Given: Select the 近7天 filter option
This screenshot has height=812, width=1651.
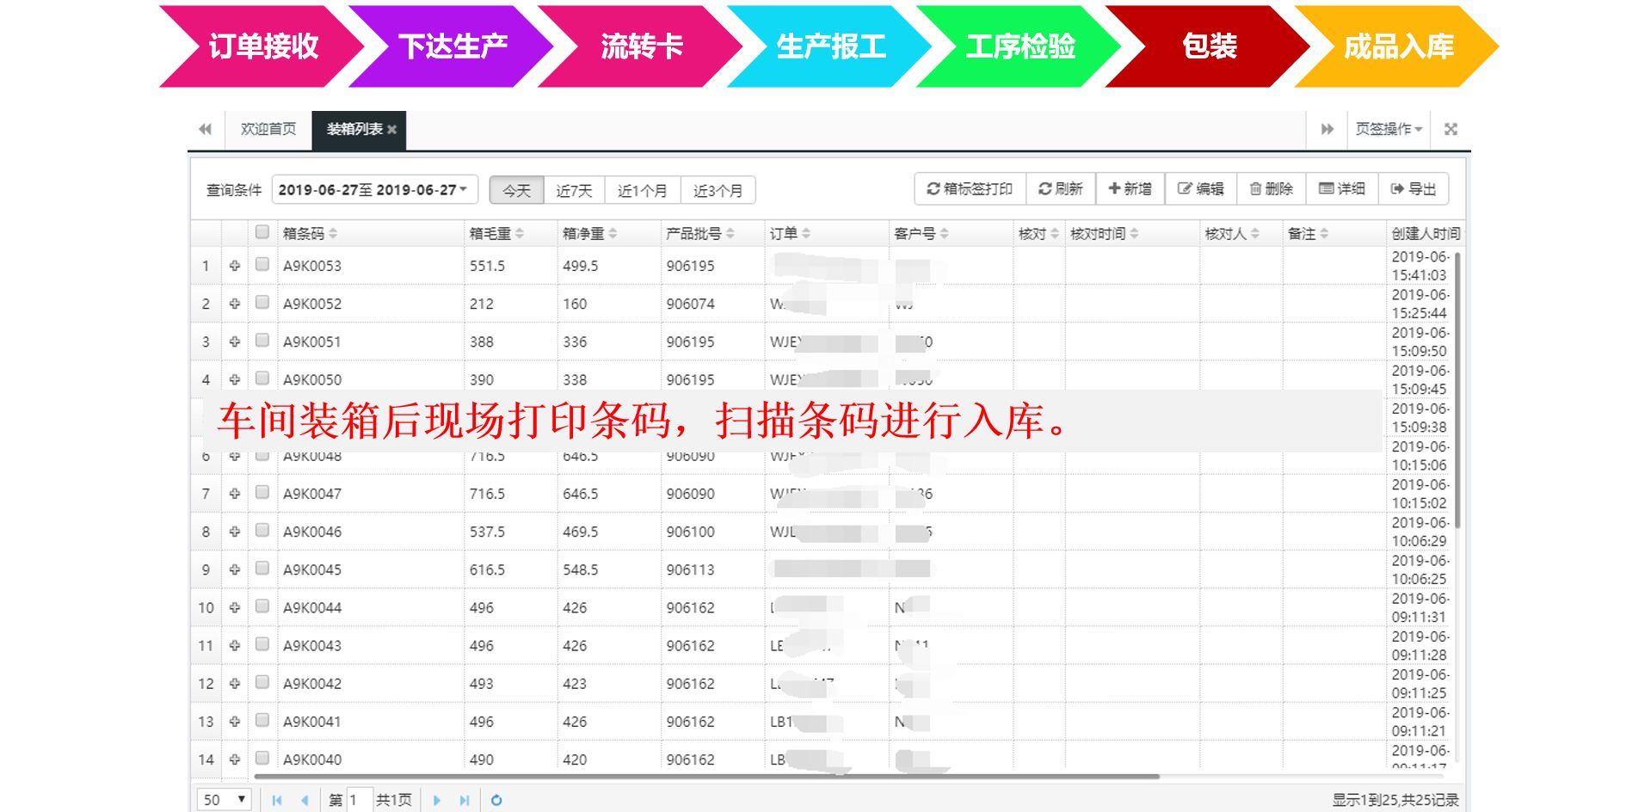Looking at the screenshot, I should [574, 190].
